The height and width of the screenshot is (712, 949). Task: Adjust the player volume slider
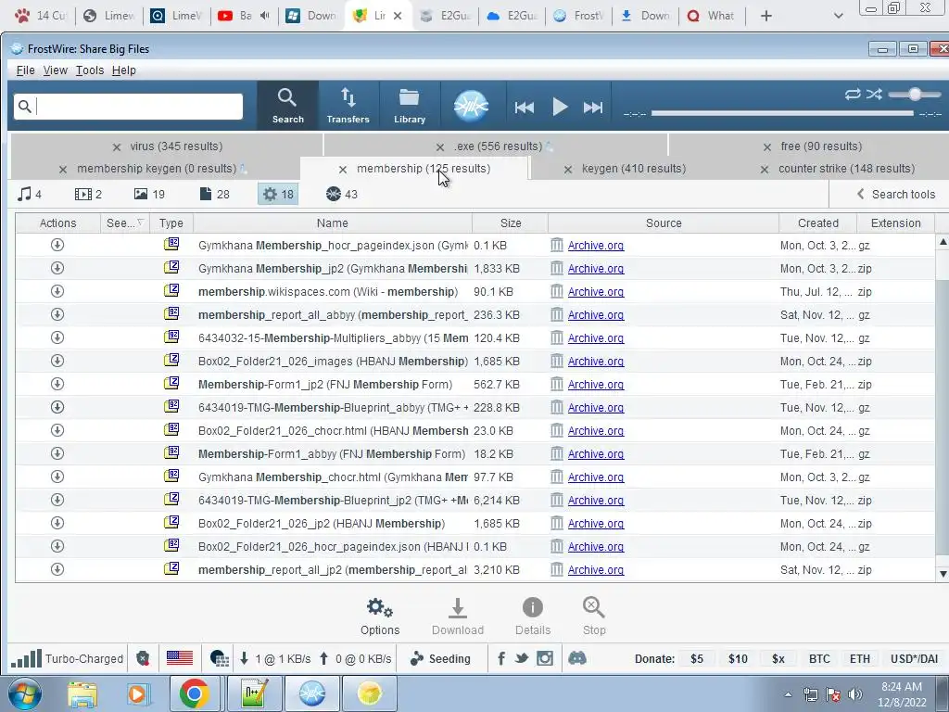[915, 94]
